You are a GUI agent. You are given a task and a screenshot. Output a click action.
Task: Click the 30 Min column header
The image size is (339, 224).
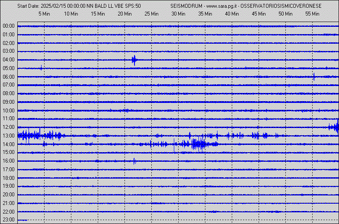178,14
